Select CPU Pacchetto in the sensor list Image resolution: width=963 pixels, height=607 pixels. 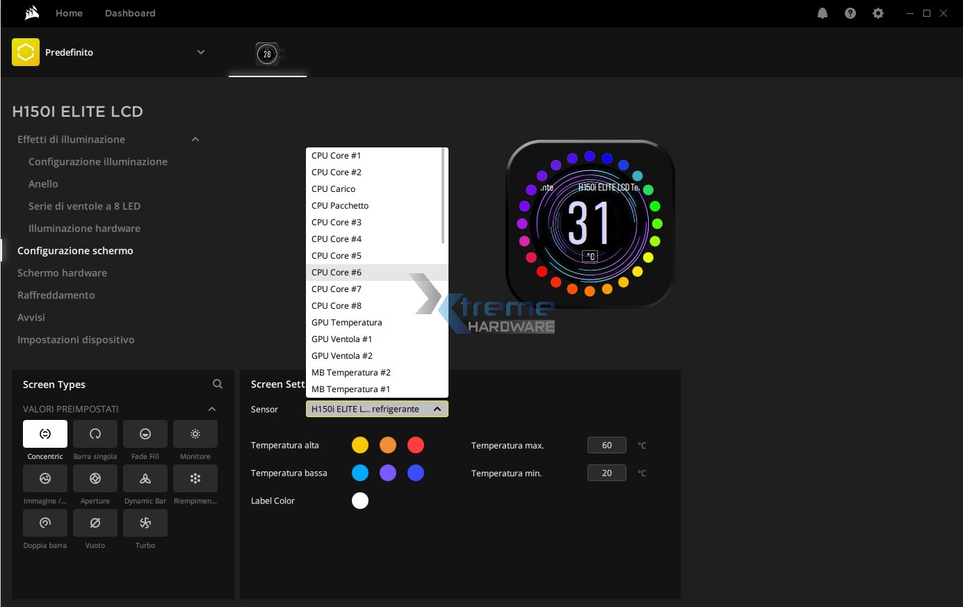[x=340, y=206]
